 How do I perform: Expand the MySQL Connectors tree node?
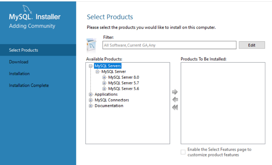(x=90, y=100)
